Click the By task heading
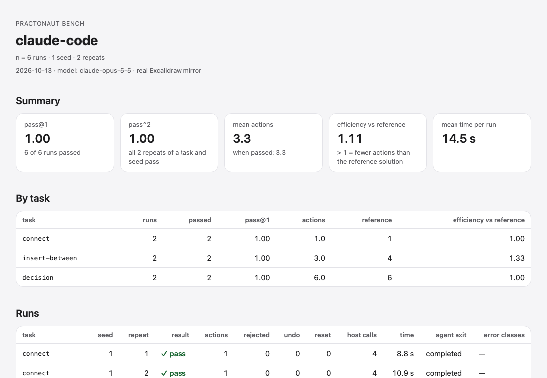 tap(33, 198)
